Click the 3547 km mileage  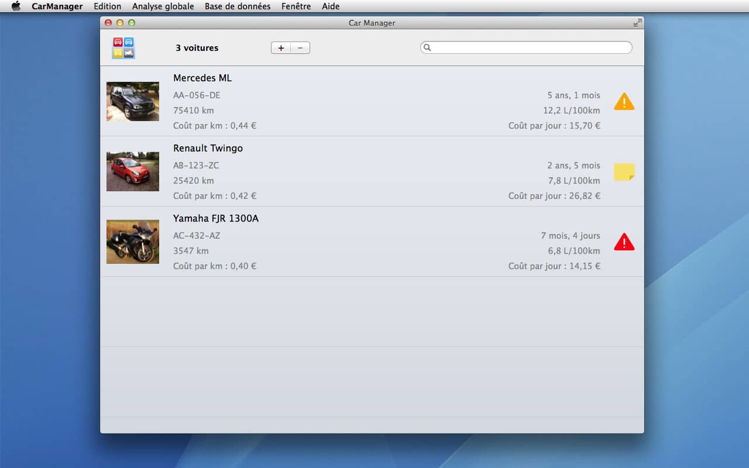point(191,251)
